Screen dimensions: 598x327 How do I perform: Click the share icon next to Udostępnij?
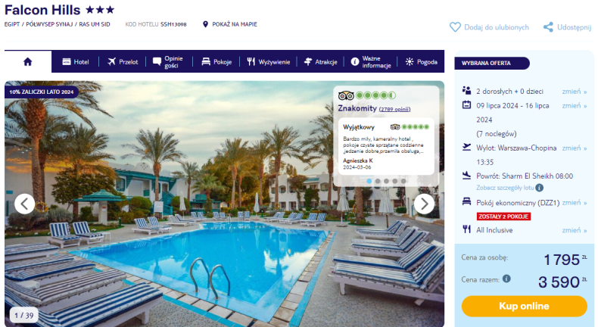(x=548, y=27)
